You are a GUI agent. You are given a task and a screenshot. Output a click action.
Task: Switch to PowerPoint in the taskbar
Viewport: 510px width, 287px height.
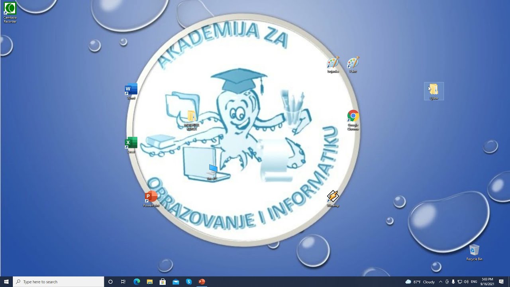click(x=202, y=282)
